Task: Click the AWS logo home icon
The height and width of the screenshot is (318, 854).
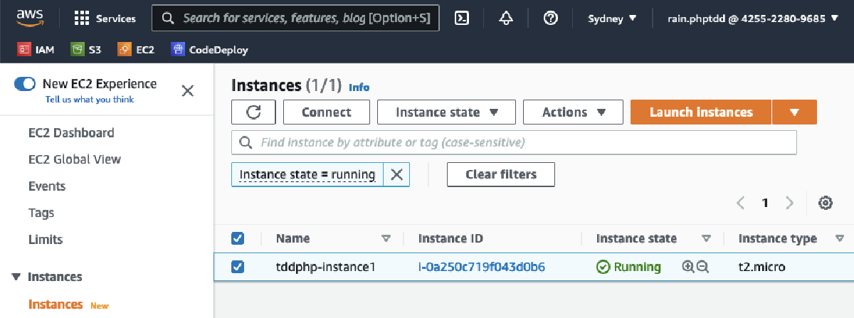Action: [30, 17]
